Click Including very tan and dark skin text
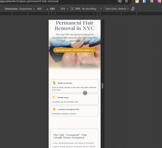Viewport: 162px width, 148px height. 65,102
